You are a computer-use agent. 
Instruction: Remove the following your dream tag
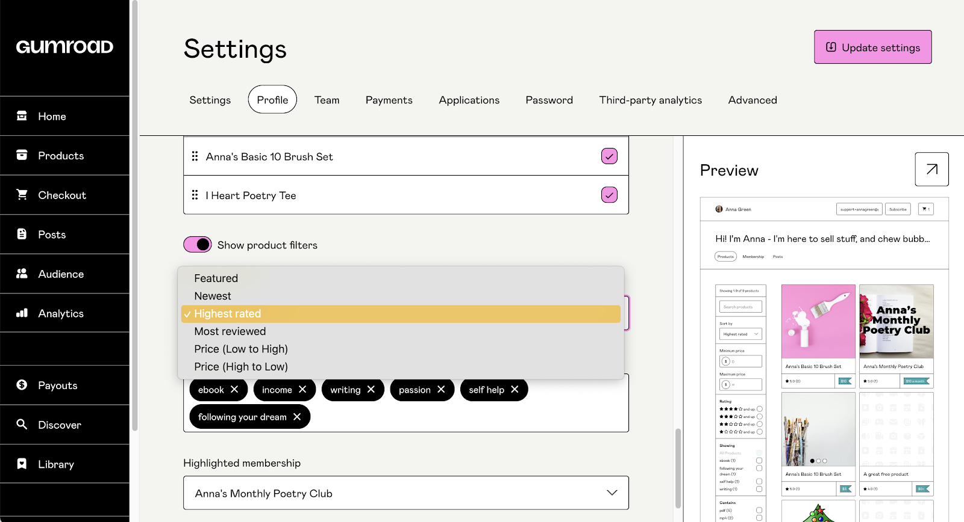[297, 417]
